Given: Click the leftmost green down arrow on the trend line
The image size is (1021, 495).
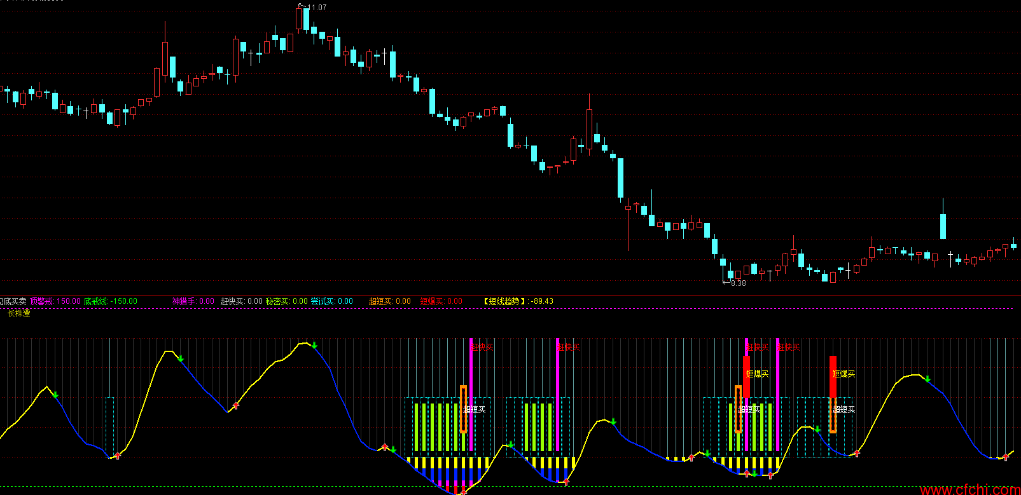Looking at the screenshot, I should [55, 395].
